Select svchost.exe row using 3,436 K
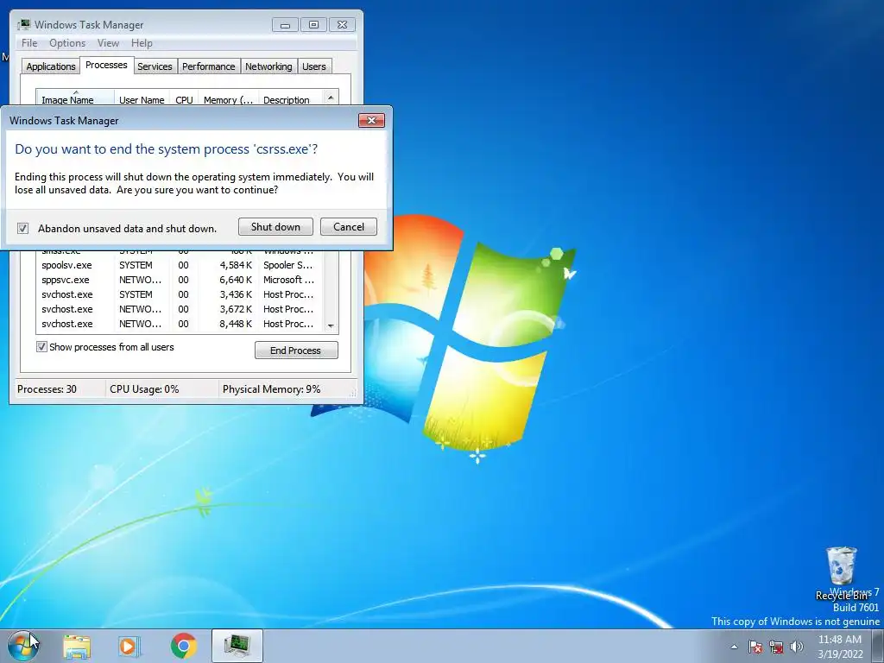 click(180, 294)
